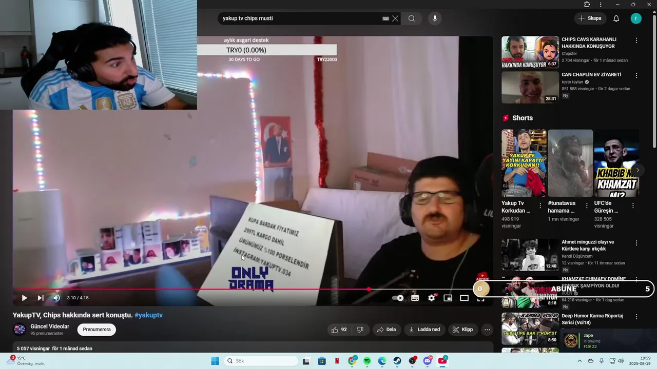Open Ahmet minguzzi olayı video title
657x369 pixels.
pyautogui.click(x=588, y=245)
